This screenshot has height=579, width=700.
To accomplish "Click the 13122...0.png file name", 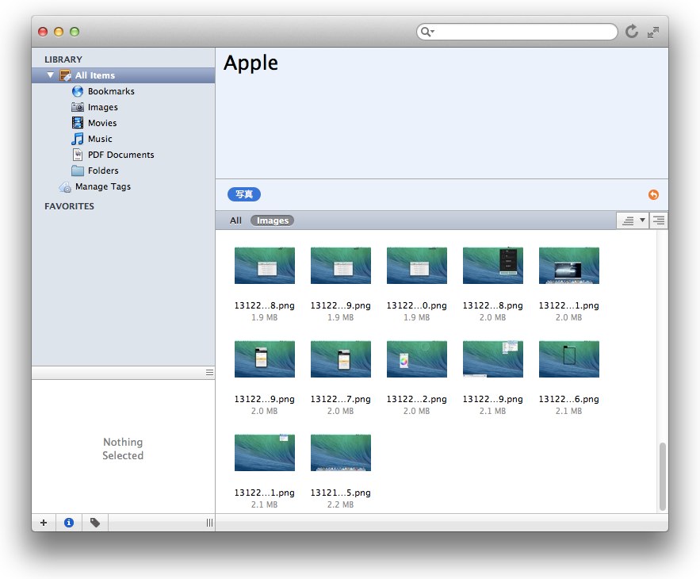I will pyautogui.click(x=416, y=305).
